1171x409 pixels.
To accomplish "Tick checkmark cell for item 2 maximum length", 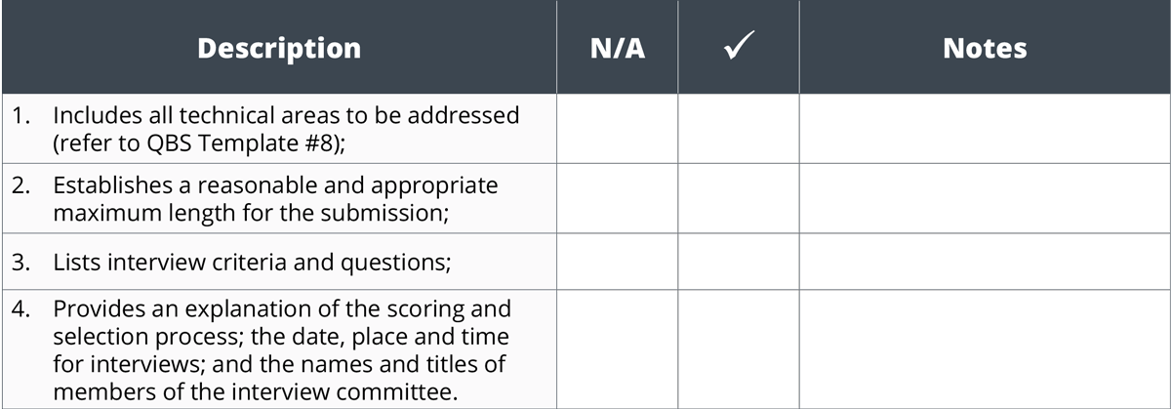I will [x=739, y=198].
